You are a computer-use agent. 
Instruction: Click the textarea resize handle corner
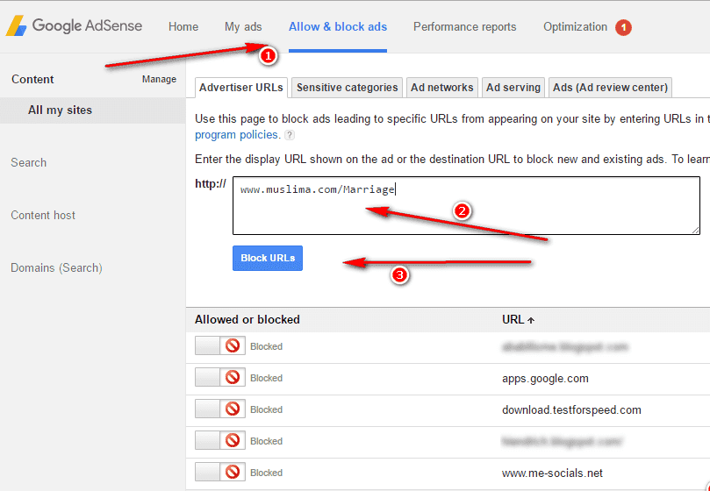[695, 231]
